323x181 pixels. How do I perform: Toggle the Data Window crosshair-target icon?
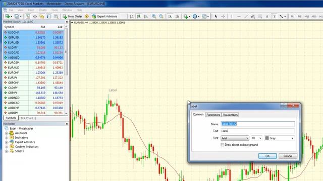[x=35, y=17]
